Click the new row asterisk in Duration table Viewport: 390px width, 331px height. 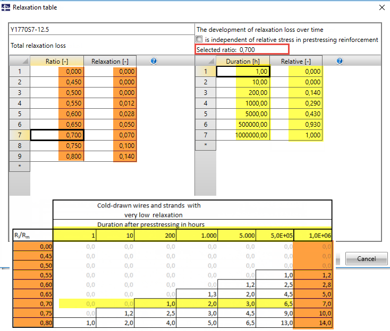pos(206,145)
